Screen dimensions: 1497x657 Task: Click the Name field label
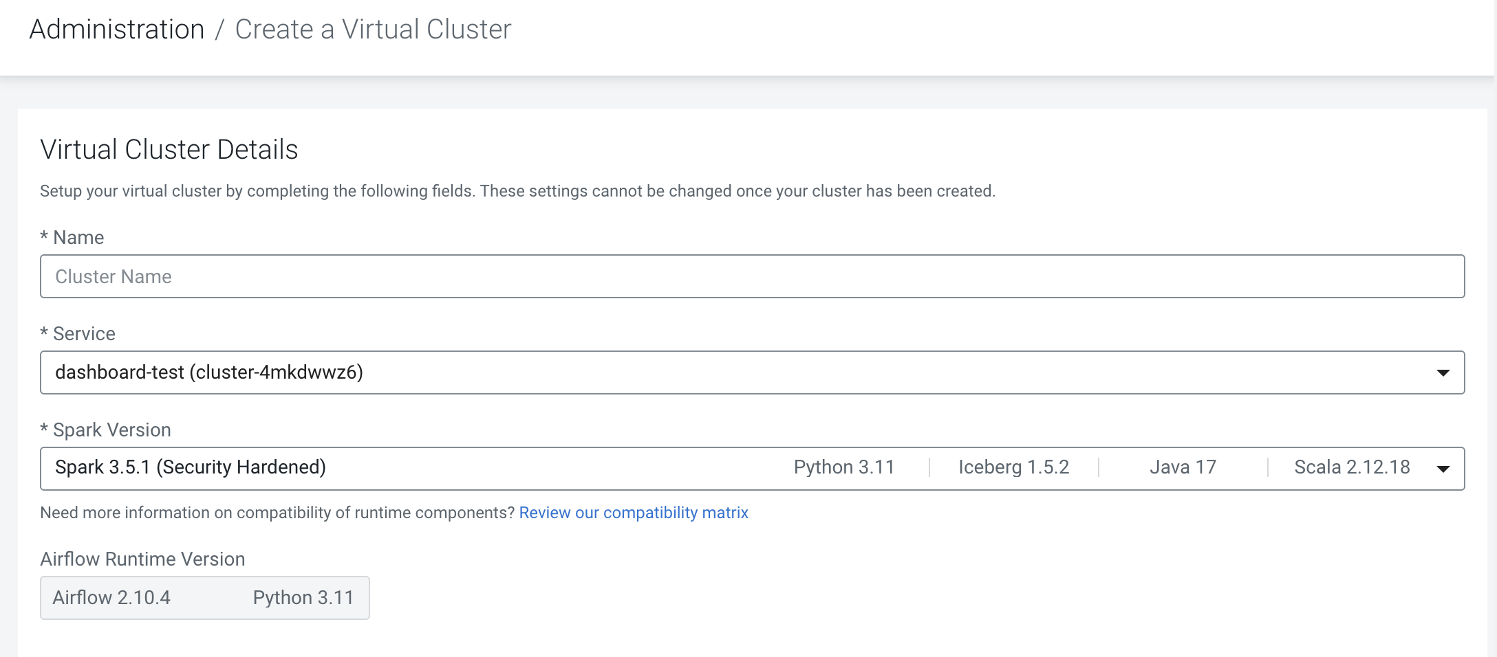78,238
